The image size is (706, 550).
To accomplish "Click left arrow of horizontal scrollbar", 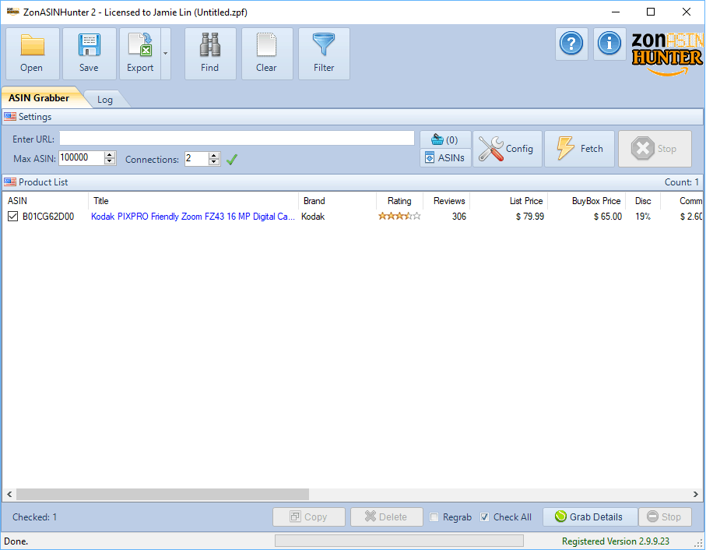I will (9, 495).
